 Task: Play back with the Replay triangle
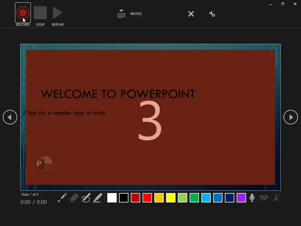(57, 13)
